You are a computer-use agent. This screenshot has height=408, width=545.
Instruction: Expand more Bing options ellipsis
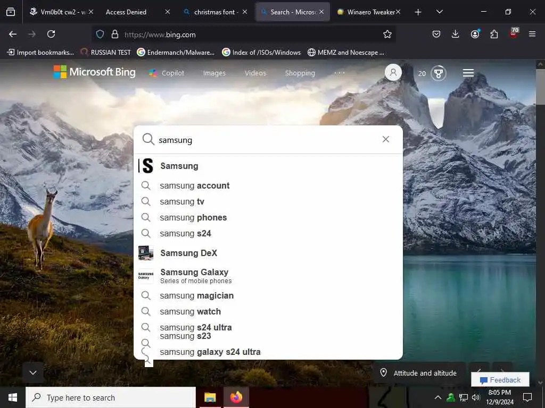pyautogui.click(x=339, y=73)
